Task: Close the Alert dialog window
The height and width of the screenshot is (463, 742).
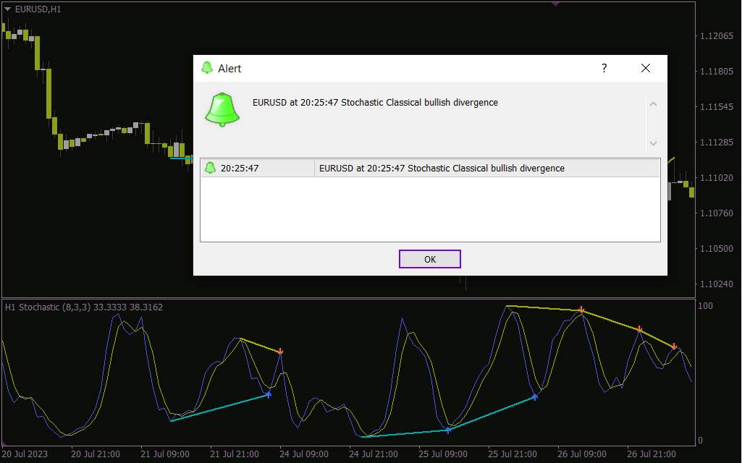Action: click(645, 68)
